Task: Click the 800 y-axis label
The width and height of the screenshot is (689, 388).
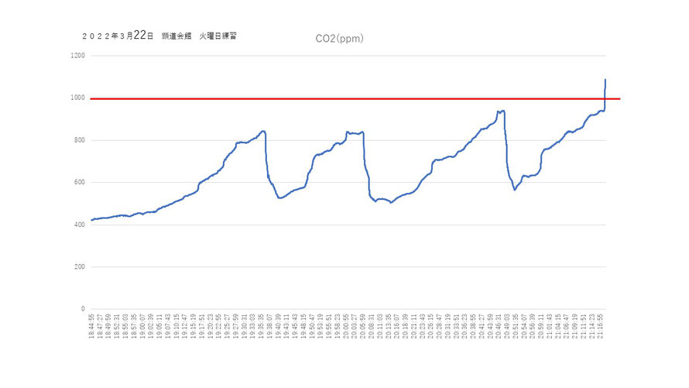Action: pyautogui.click(x=80, y=140)
